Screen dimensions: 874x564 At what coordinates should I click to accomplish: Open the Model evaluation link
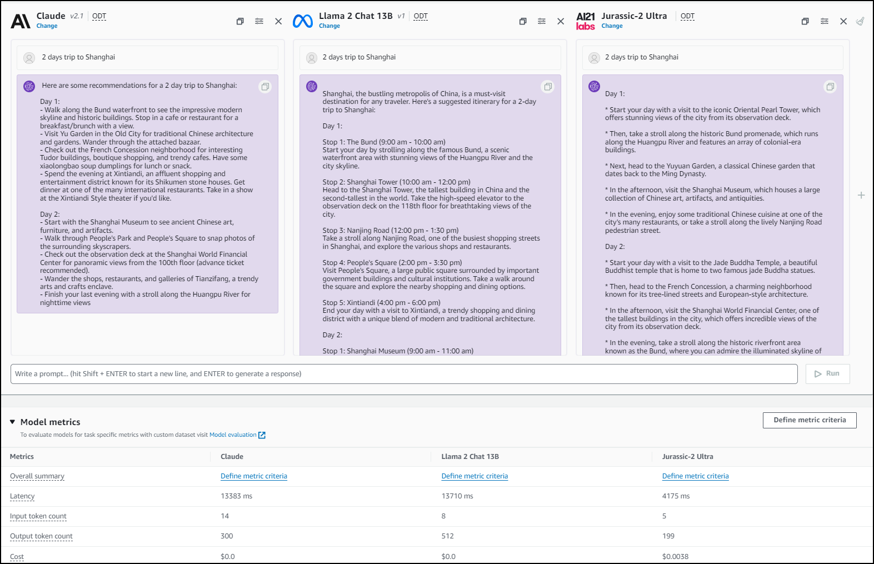[x=233, y=435]
